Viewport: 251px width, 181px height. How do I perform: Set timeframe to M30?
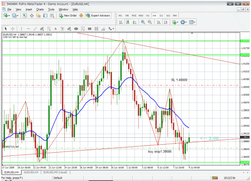tap(141, 16)
